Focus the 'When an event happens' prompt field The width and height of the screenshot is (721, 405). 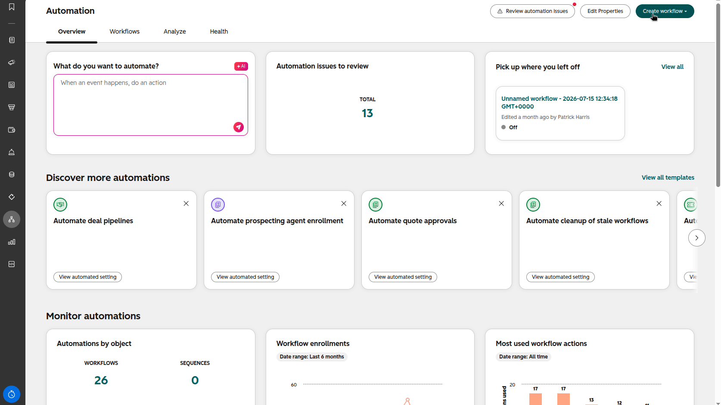pos(151,105)
